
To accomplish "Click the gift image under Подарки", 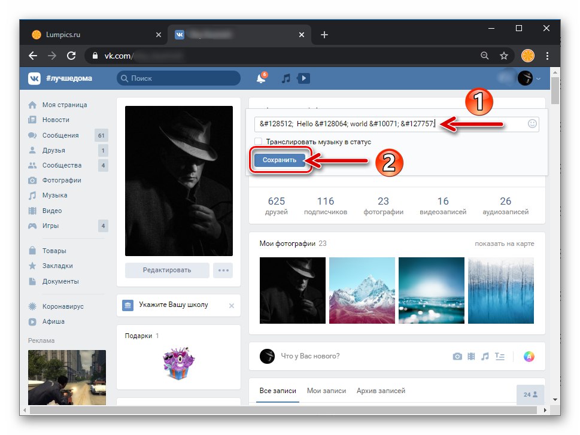I will pos(179,364).
